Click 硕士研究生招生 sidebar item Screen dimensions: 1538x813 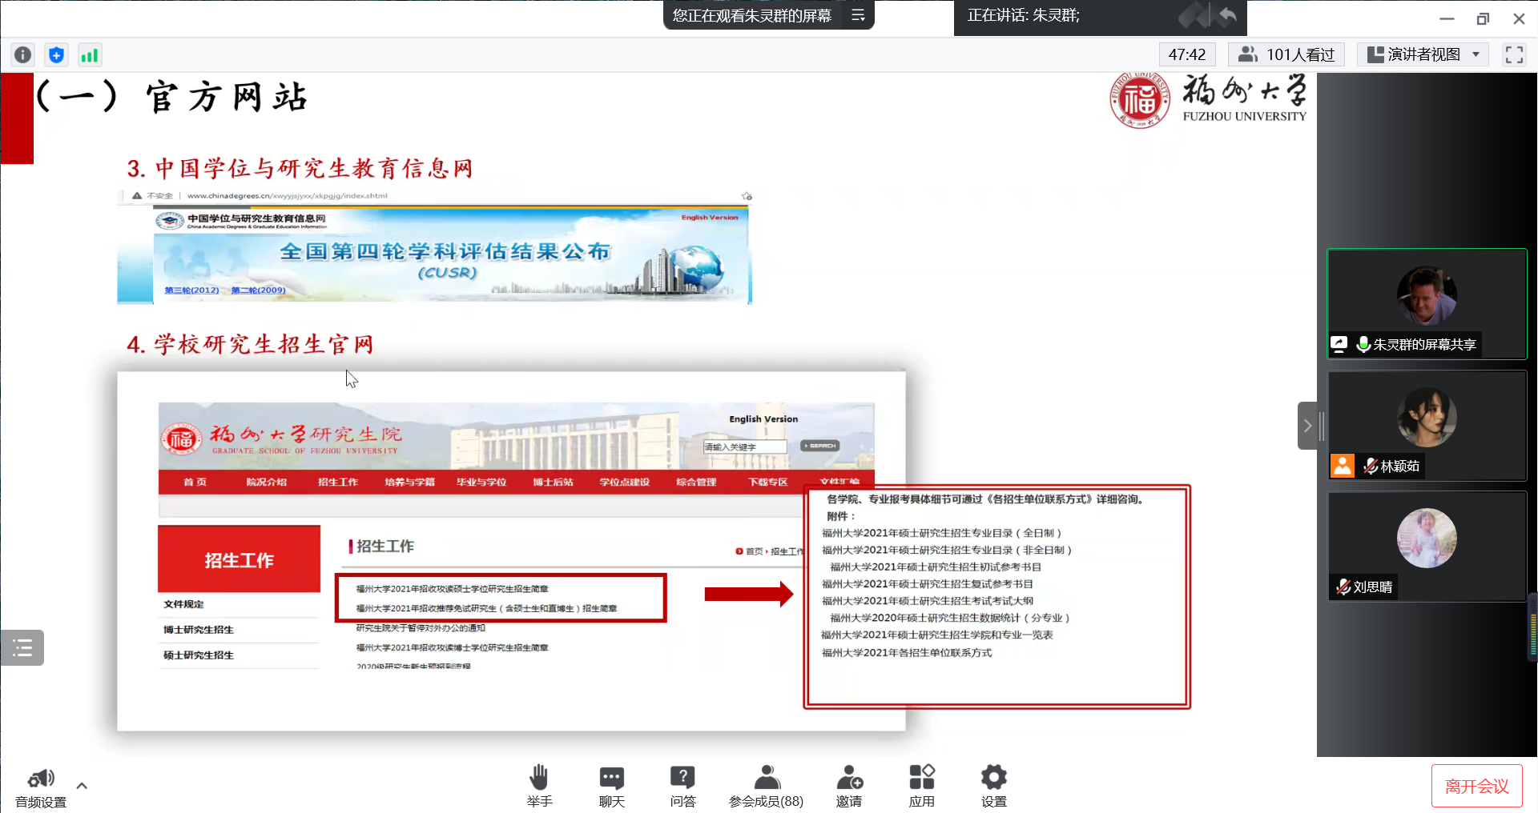click(199, 655)
